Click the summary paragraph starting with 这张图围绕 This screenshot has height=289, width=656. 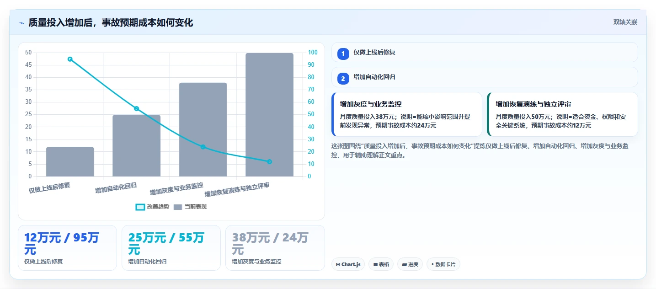pyautogui.click(x=480, y=150)
